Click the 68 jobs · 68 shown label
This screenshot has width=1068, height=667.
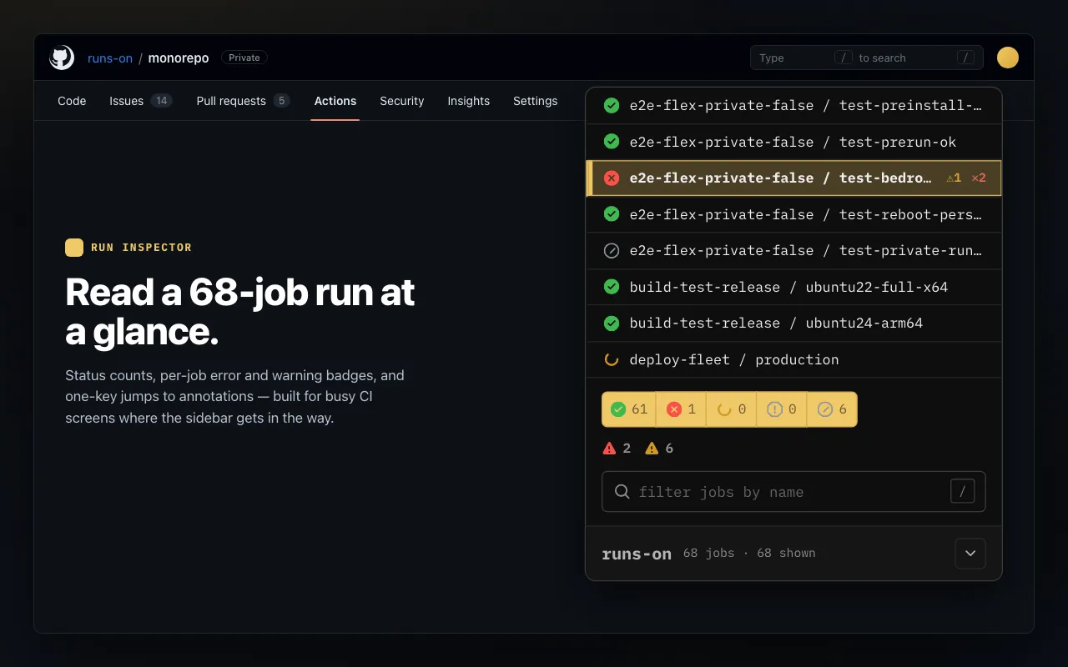[749, 553]
